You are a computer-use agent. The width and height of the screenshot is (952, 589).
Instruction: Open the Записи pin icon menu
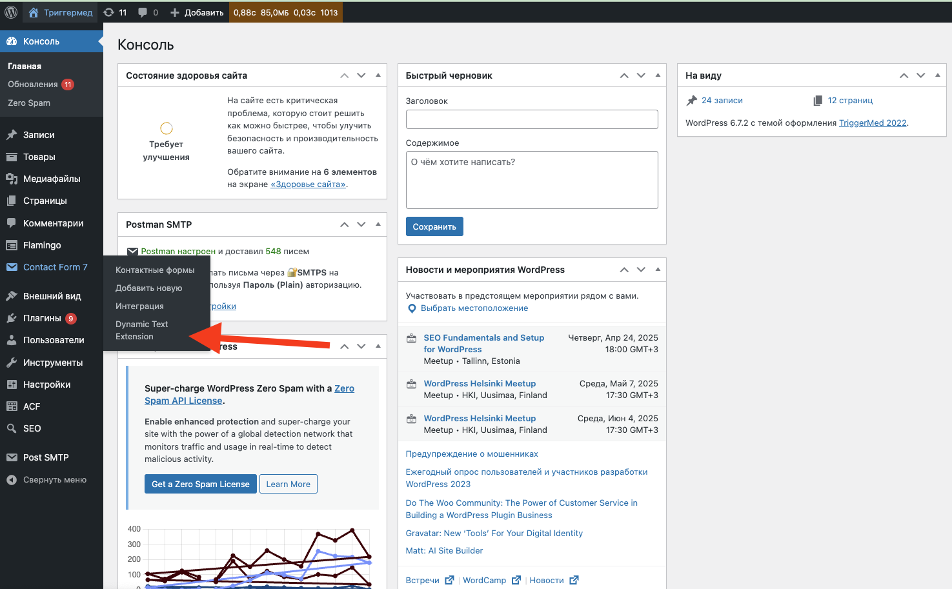12,135
